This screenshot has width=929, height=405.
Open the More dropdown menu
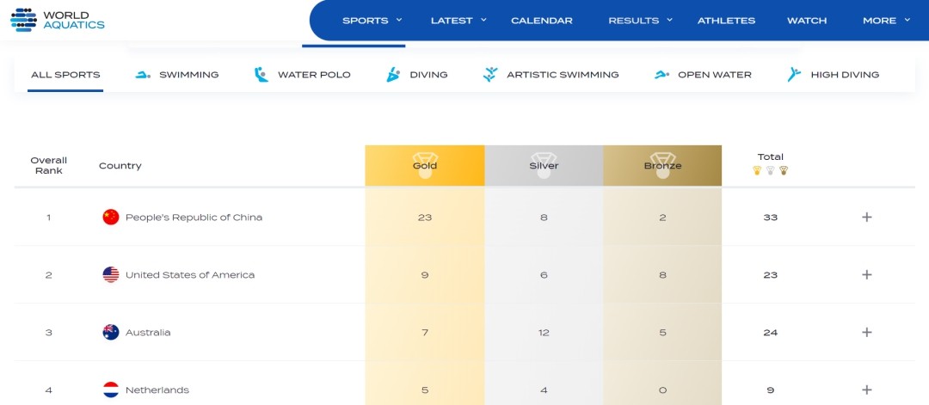pyautogui.click(x=886, y=21)
